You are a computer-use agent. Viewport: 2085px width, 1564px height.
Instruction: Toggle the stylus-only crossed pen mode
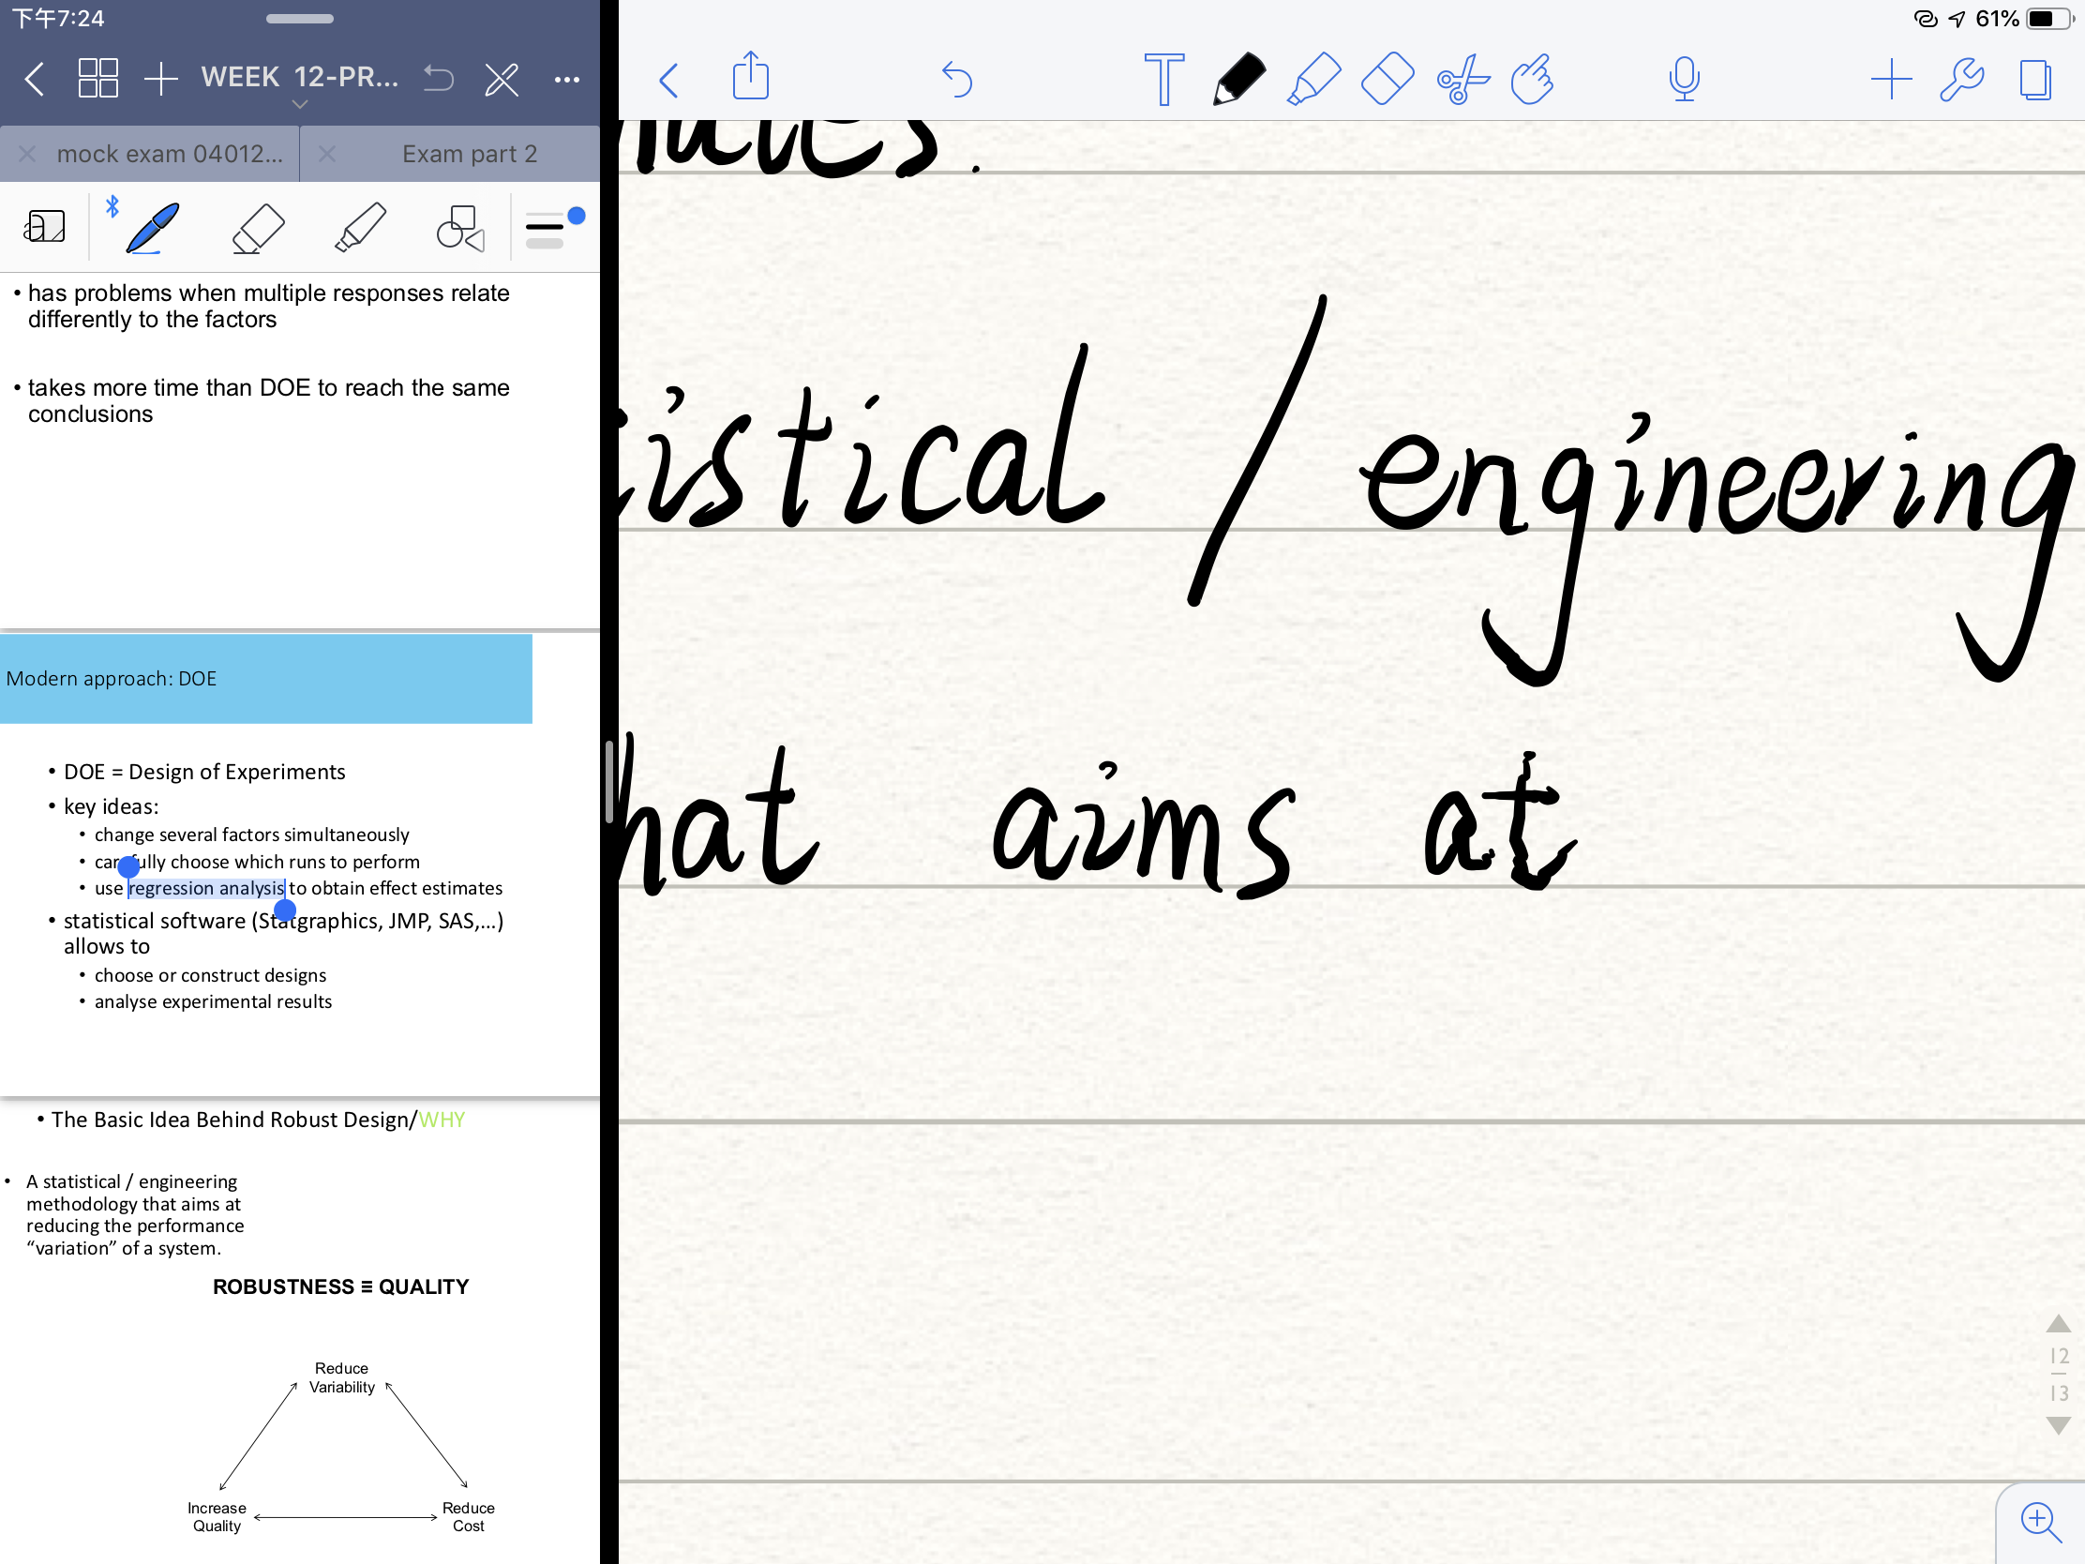pos(502,79)
